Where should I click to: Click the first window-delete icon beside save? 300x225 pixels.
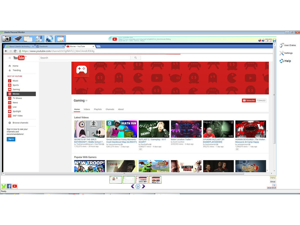coord(267,40)
